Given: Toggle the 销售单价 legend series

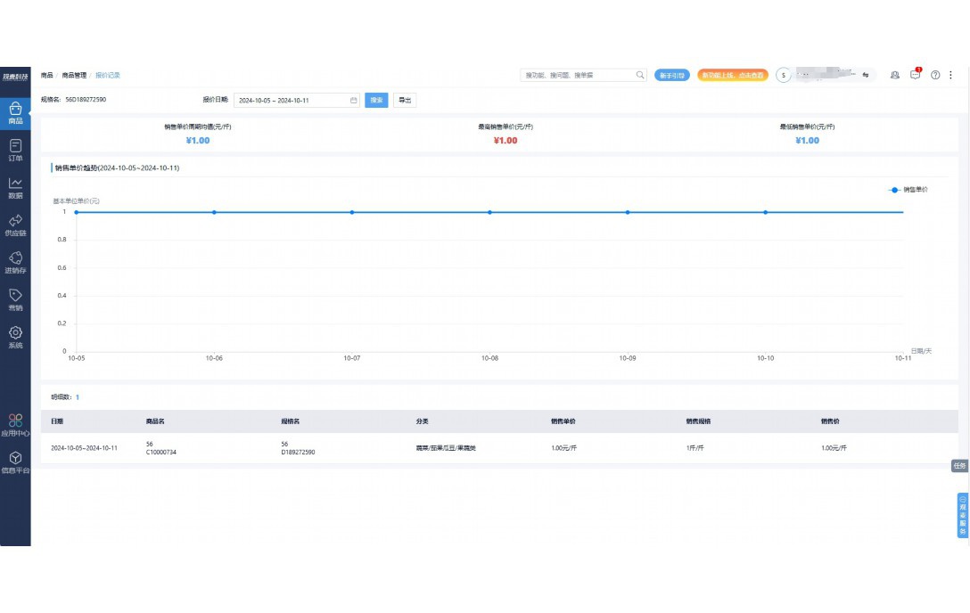Looking at the screenshot, I should 908,190.
